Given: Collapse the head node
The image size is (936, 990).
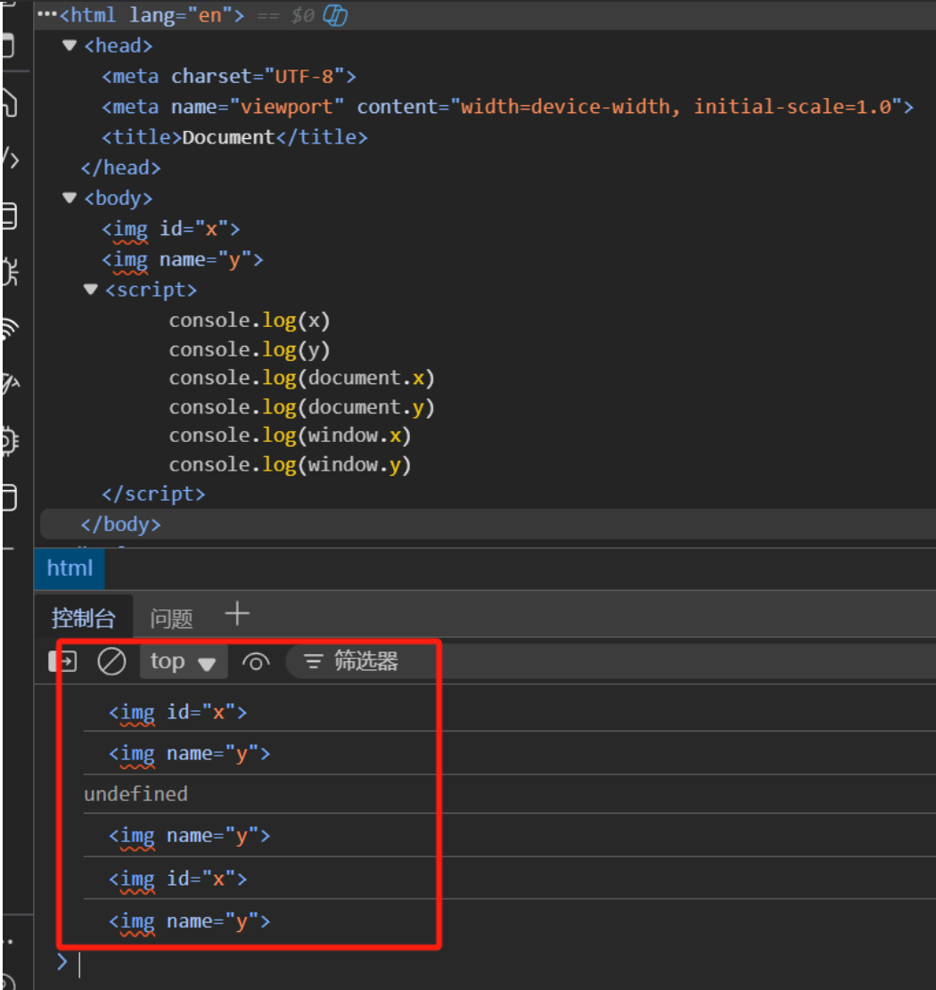Looking at the screenshot, I should click(x=70, y=45).
